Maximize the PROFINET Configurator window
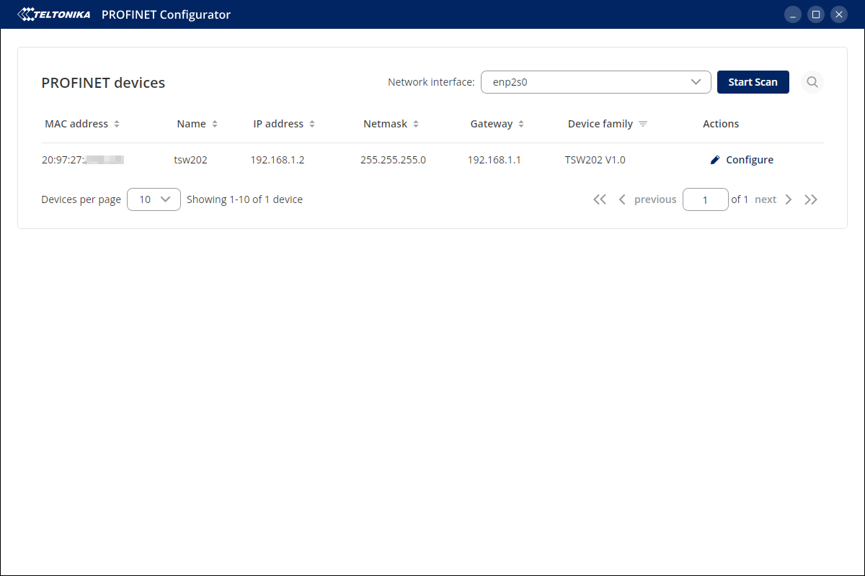Screen dimensions: 865x576 (x=815, y=14)
